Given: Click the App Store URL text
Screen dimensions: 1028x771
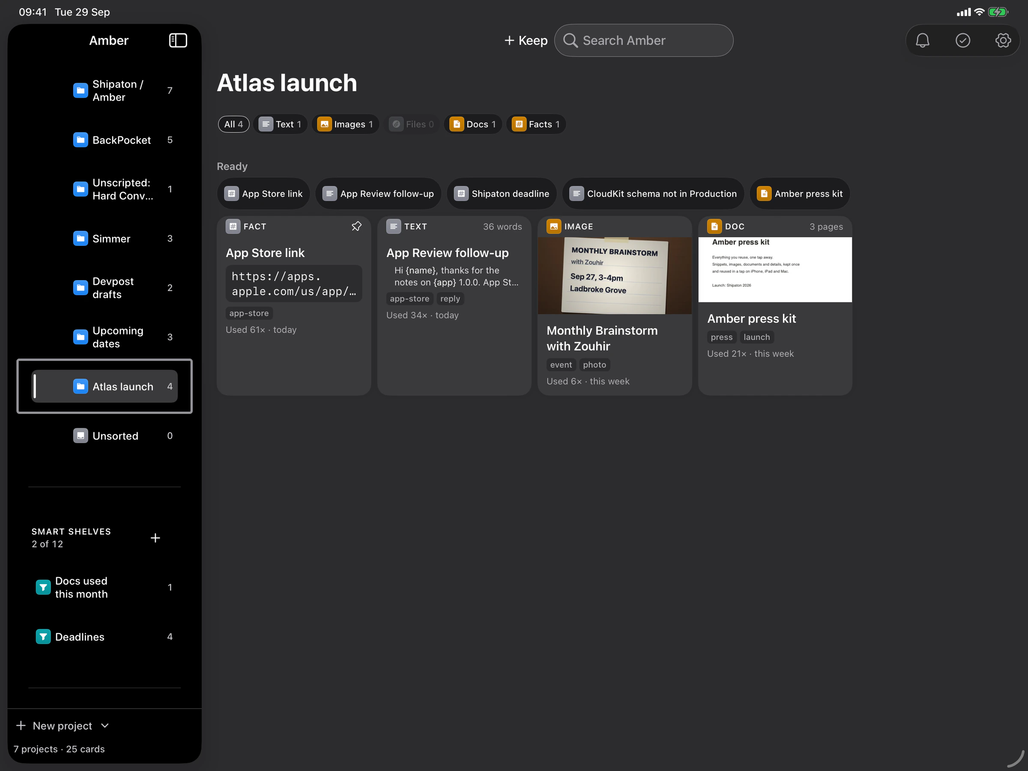Looking at the screenshot, I should click(294, 284).
